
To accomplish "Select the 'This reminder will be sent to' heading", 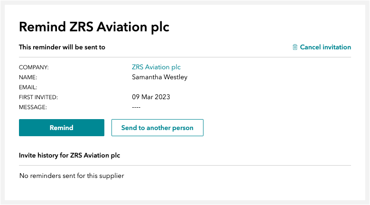I will (x=62, y=47).
